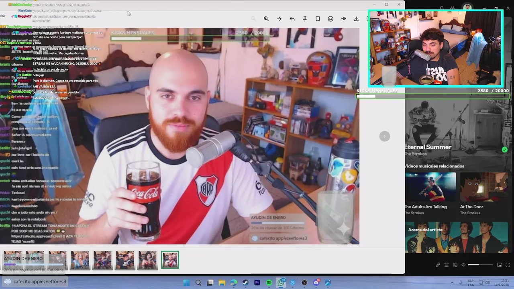This screenshot has height=289, width=514.
Task: Open Spotify notifications bell
Action: click(x=441, y=8)
